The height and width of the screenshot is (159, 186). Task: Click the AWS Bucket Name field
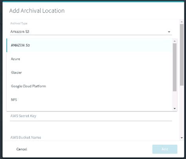[91, 137]
